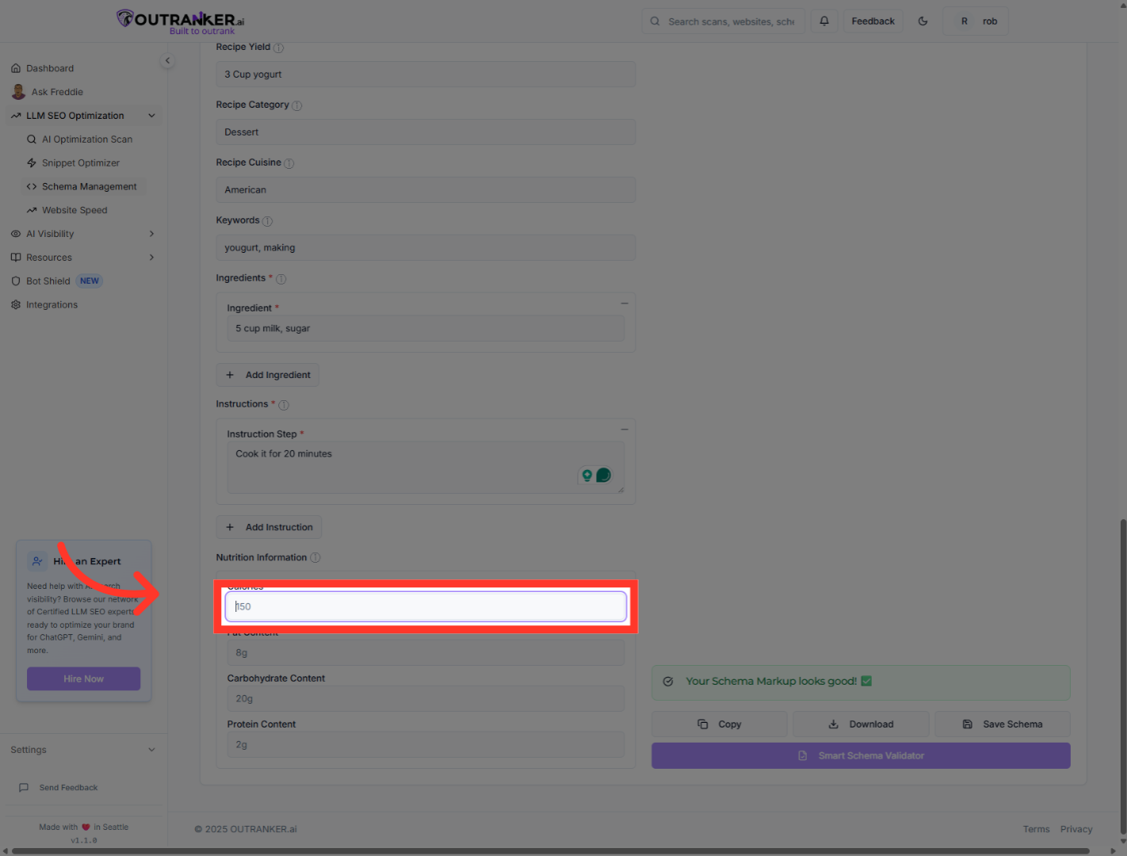The image size is (1127, 856).
Task: Open the rob user account menu
Action: tap(976, 21)
